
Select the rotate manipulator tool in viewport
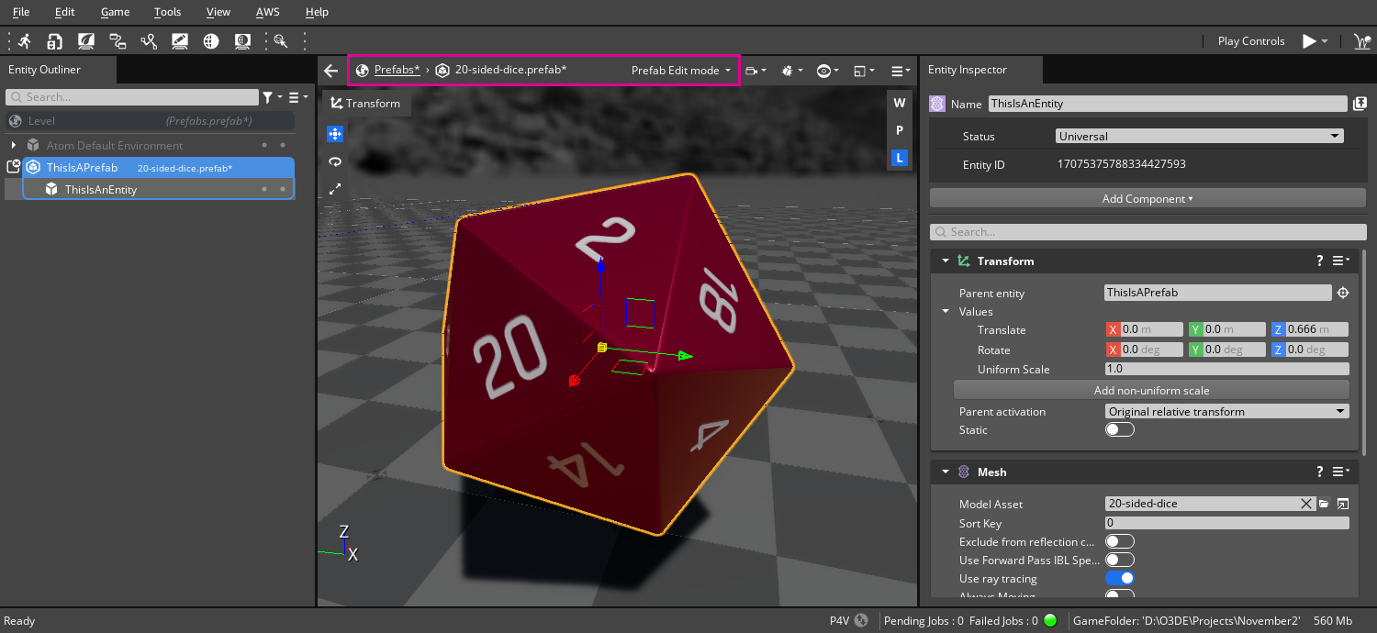tap(335, 161)
